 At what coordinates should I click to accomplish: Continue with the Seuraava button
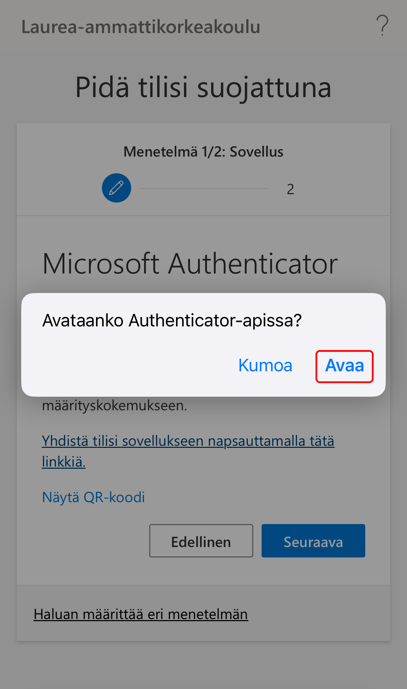[x=313, y=541]
